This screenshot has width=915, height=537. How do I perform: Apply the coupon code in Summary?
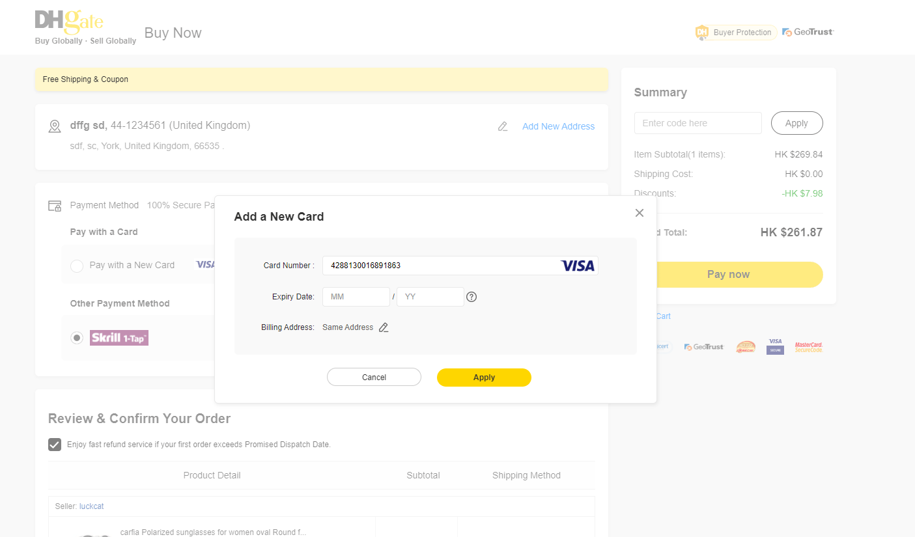[796, 123]
